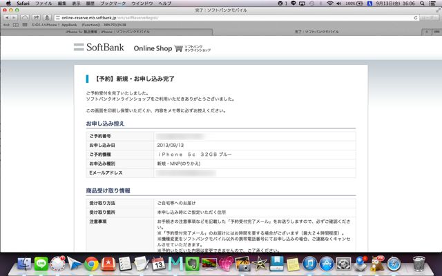The image size is (442, 276).
Task: Click the リーダー Reader button
Action: coord(429,18)
